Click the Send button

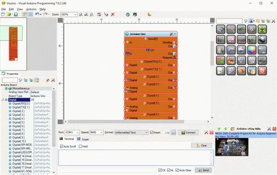(204, 170)
